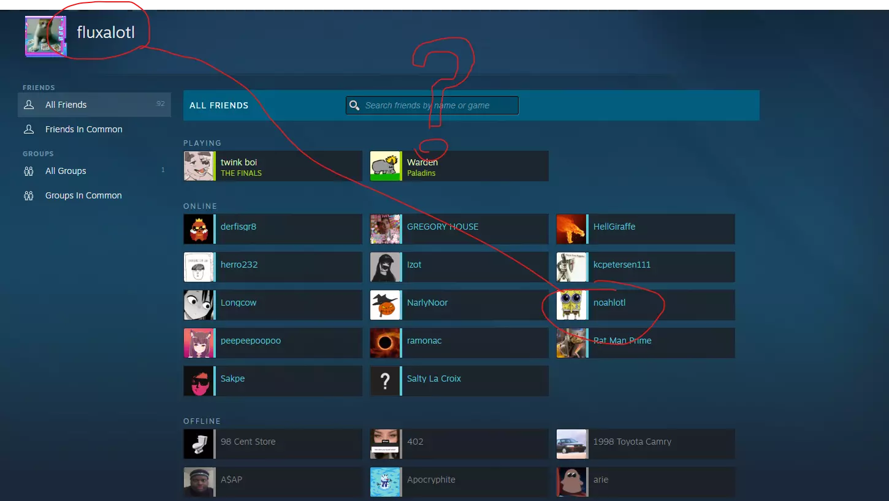Select Rat Man Prime name text

coord(622,341)
